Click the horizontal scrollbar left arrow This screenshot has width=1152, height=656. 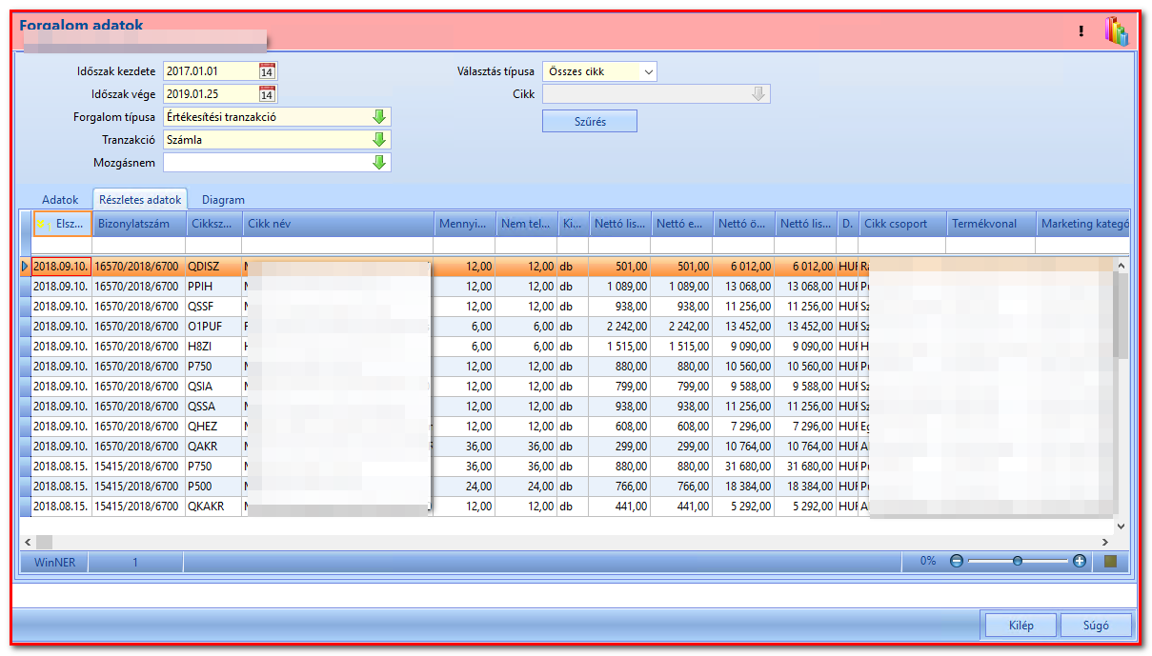click(26, 542)
